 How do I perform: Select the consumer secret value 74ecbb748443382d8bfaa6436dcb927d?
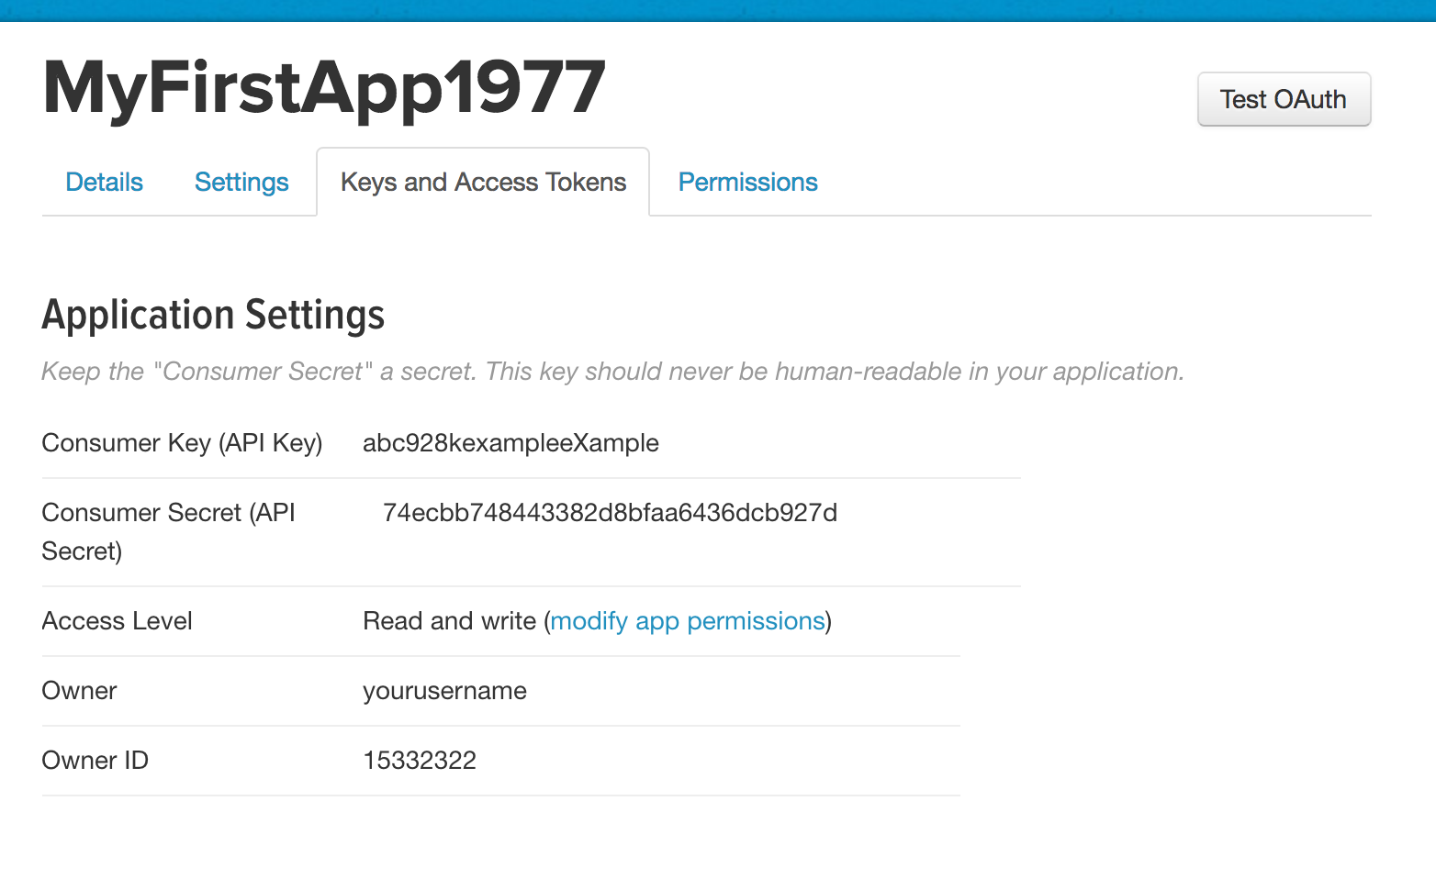coord(610,513)
